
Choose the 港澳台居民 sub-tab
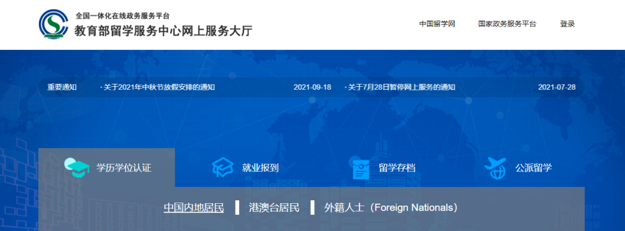[274, 208]
